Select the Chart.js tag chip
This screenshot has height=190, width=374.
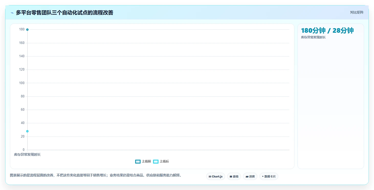pyautogui.click(x=216, y=176)
